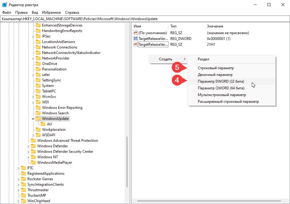
Task: Choose Строковый параметр
Action: coord(231,68)
